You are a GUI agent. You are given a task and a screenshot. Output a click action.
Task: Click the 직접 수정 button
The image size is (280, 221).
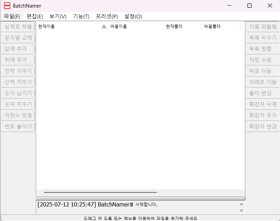point(263,60)
